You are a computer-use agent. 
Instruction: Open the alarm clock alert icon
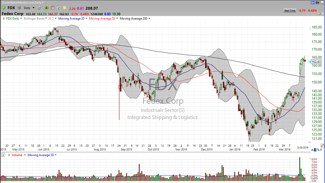point(53,8)
